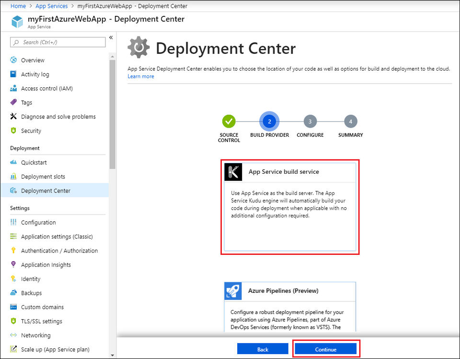
Task: Click the purple Tags icon
Action: click(x=13, y=102)
